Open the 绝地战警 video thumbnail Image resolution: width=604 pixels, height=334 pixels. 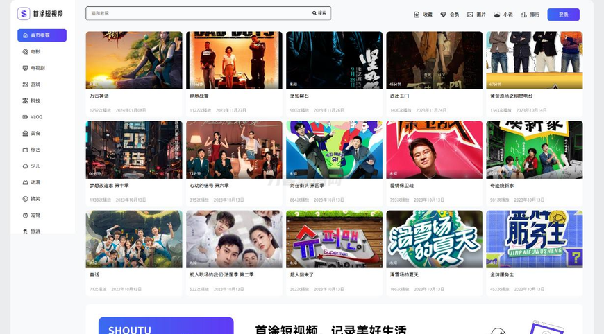pyautogui.click(x=234, y=60)
